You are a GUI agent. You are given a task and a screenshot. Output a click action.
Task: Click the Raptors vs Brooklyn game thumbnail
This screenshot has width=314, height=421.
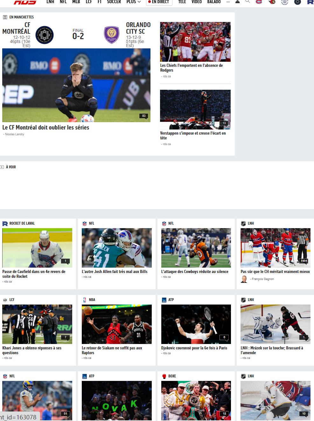[117, 324]
